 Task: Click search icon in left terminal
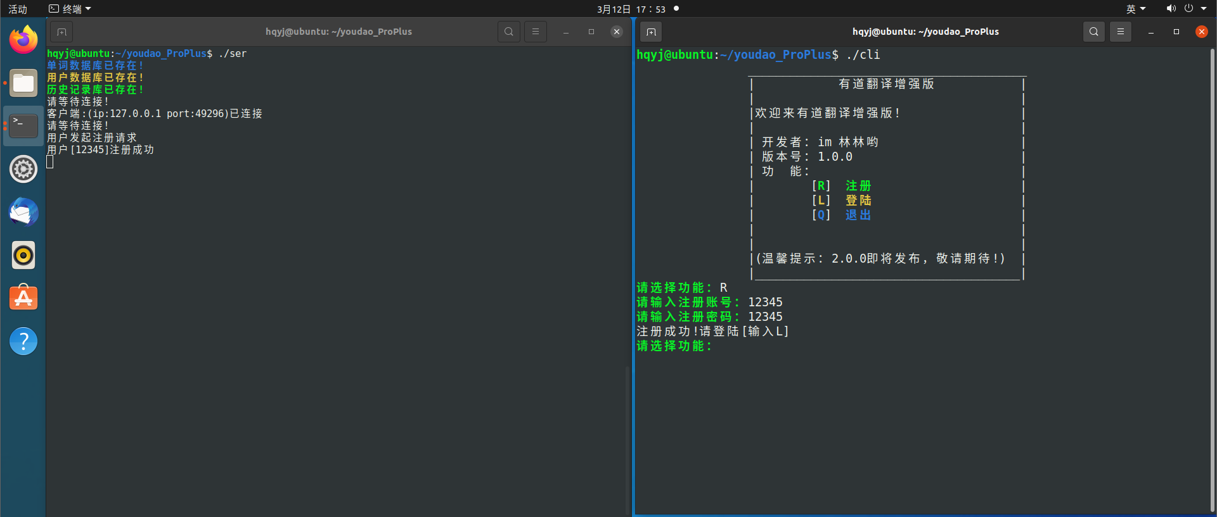click(x=509, y=32)
